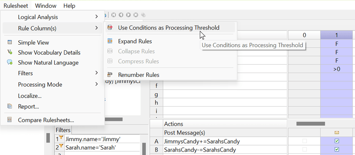Click the Report printer icon
355x155 pixels.
[9, 106]
